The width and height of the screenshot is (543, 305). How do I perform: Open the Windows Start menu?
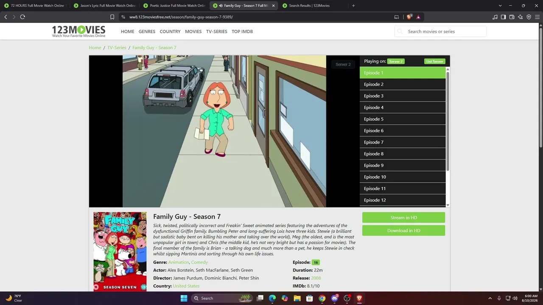[x=184, y=298]
